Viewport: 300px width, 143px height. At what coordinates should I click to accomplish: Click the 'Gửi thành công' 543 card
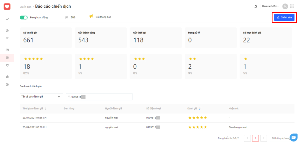[x=101, y=37]
